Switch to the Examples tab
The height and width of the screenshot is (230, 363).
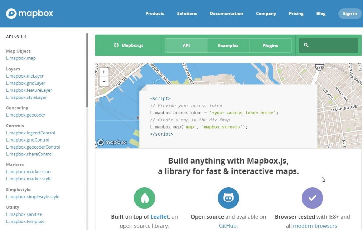coord(228,45)
